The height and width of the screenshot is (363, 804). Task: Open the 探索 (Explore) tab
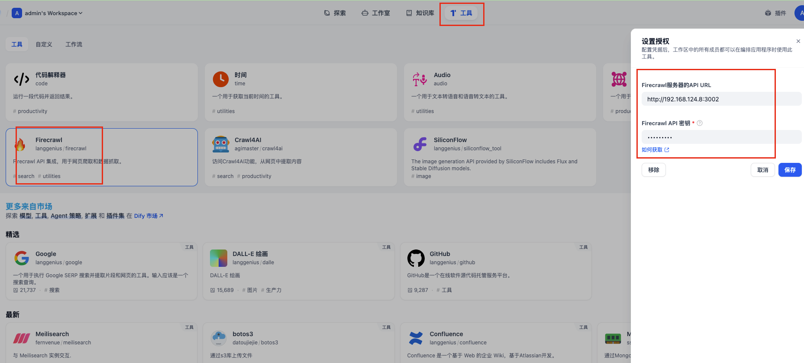tap(335, 13)
